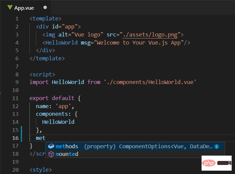The width and height of the screenshot is (235, 174).
Task: Click the closing </div> tag
Action: pyautogui.click(x=45, y=51)
